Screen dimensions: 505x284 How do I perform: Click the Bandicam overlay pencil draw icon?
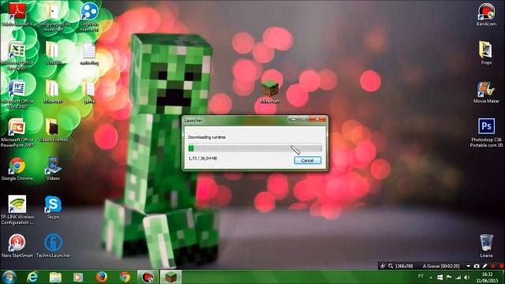tap(484, 266)
